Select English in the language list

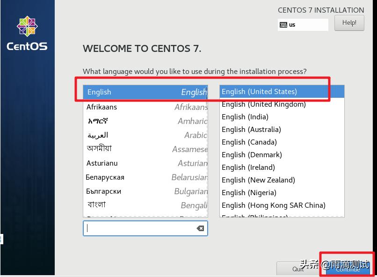click(x=145, y=92)
